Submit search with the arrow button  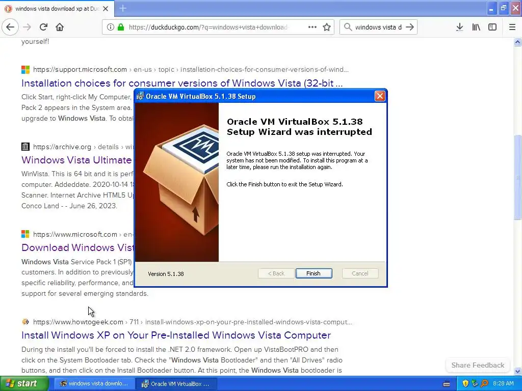(410, 27)
